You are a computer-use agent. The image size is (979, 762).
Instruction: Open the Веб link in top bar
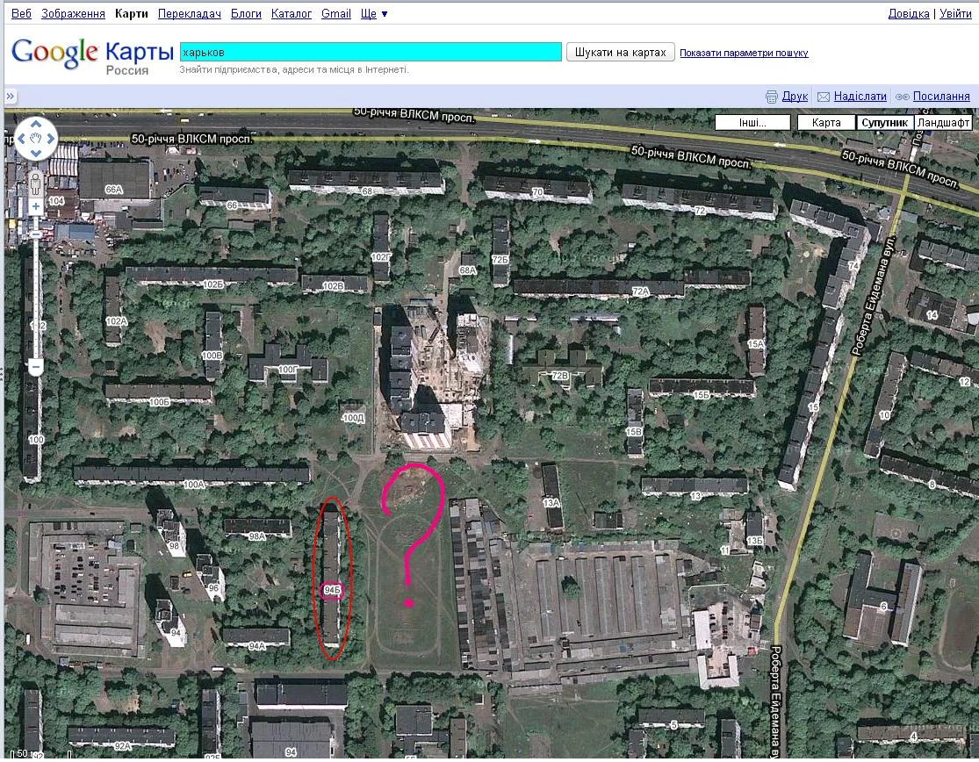pyautogui.click(x=21, y=14)
